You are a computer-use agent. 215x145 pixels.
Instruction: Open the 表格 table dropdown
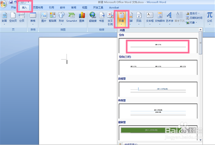click(33, 19)
